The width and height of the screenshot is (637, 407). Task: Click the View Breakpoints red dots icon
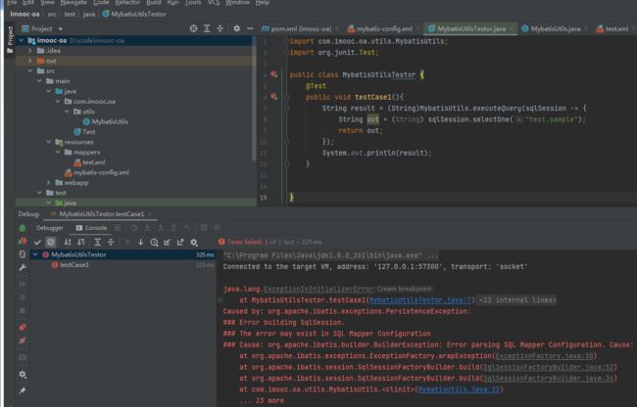tap(23, 327)
